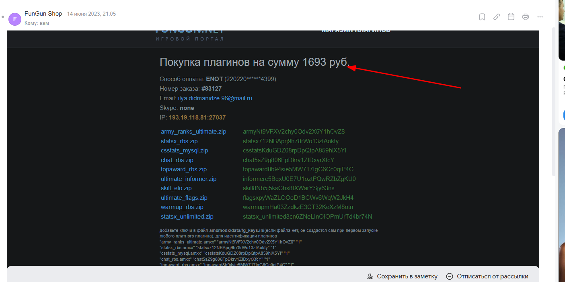
Task: Download topaward_rbs.zip
Action: point(184,169)
